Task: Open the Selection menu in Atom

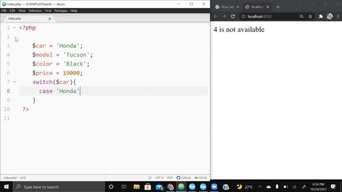Action: [35, 11]
